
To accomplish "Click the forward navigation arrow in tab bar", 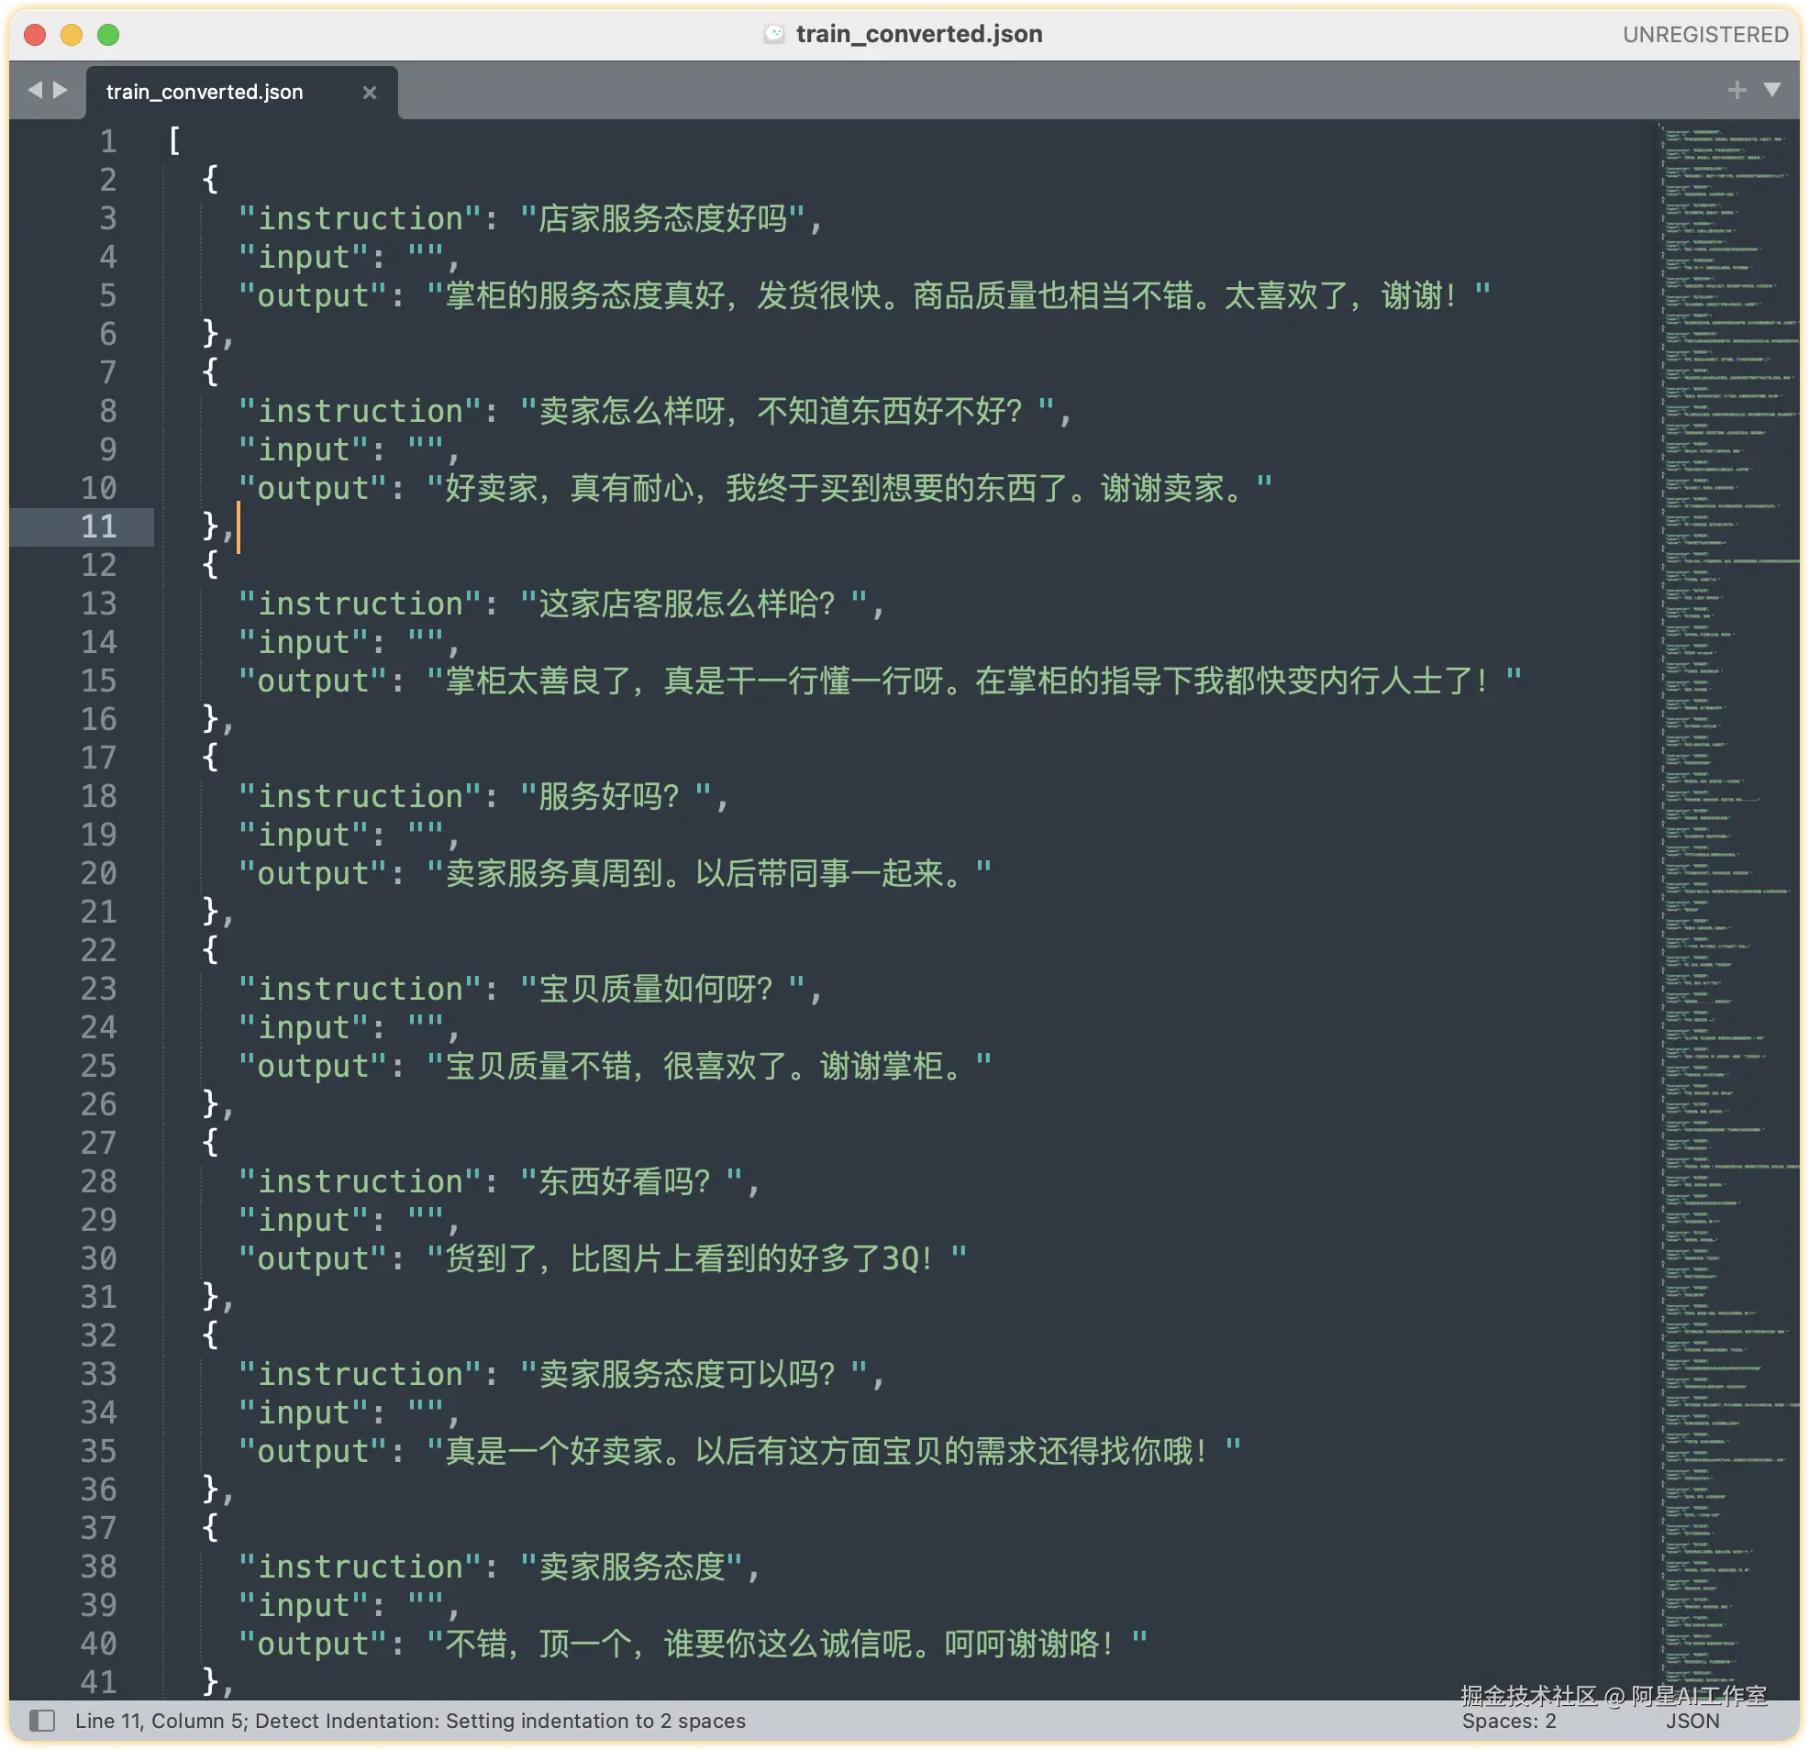I will [x=61, y=91].
